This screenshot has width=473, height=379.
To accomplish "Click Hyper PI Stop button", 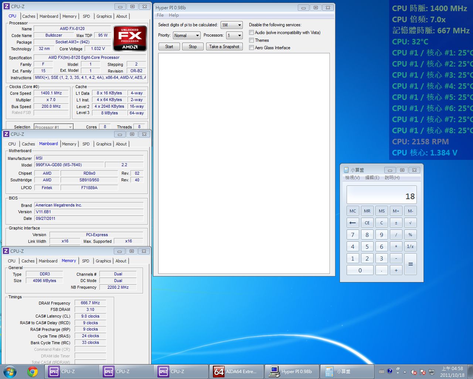I will 193,47.
